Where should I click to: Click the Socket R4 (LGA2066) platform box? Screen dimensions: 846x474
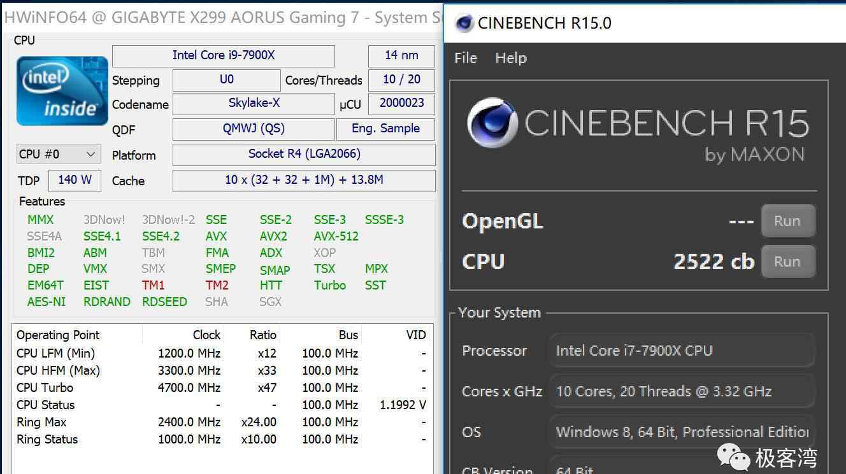pyautogui.click(x=304, y=155)
